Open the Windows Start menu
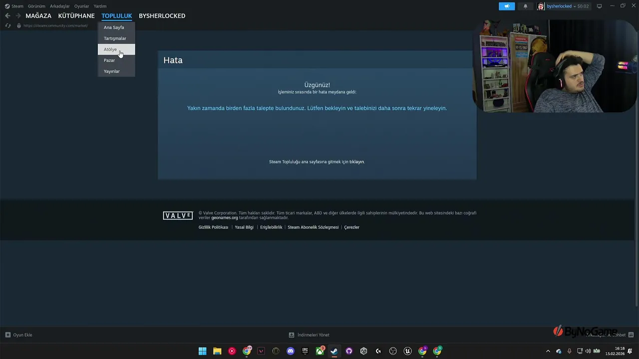The width and height of the screenshot is (639, 359). coord(202,351)
